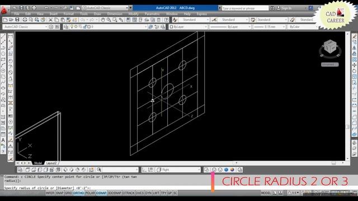The image size is (358, 201).
Task: Open the workspace dropdown in title bar
Action: coord(105,8)
